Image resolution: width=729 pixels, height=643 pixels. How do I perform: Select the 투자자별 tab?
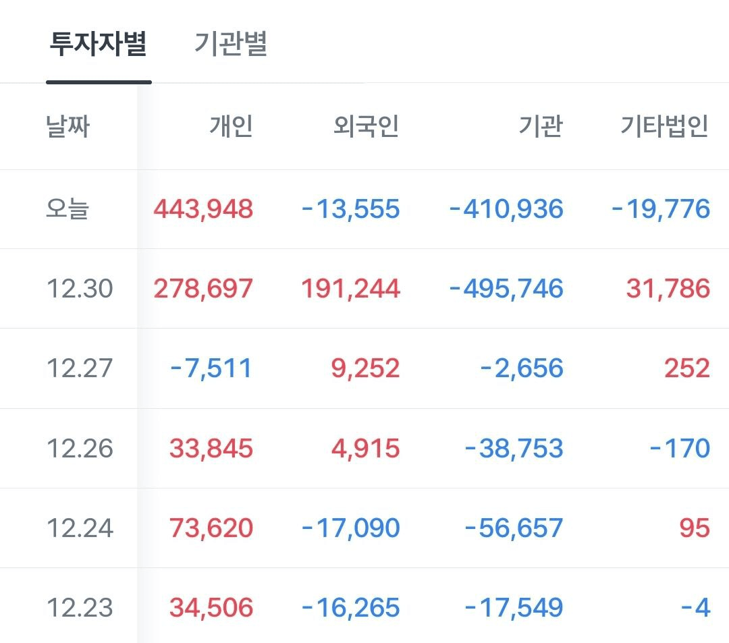click(99, 44)
